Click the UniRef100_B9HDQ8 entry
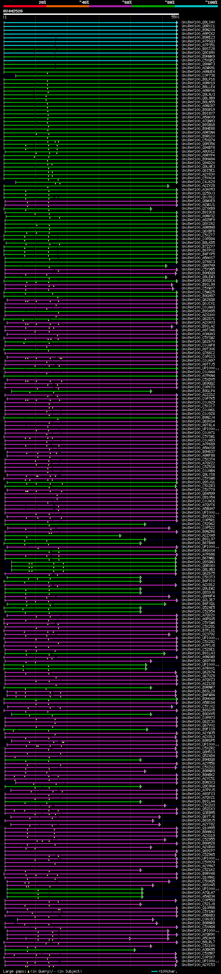This screenshot has height=974, width=221. [x=198, y=760]
